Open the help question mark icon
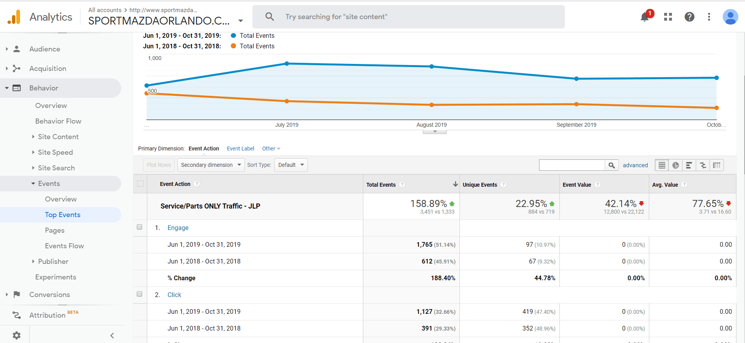 690,17
